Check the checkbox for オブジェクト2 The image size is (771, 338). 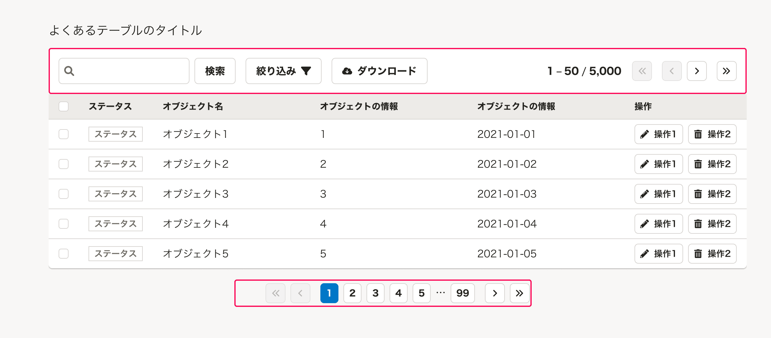(x=64, y=164)
